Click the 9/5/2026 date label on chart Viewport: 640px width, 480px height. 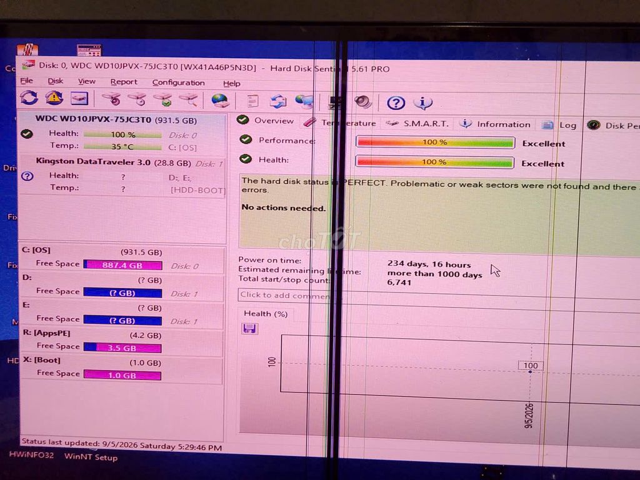pyautogui.click(x=529, y=416)
